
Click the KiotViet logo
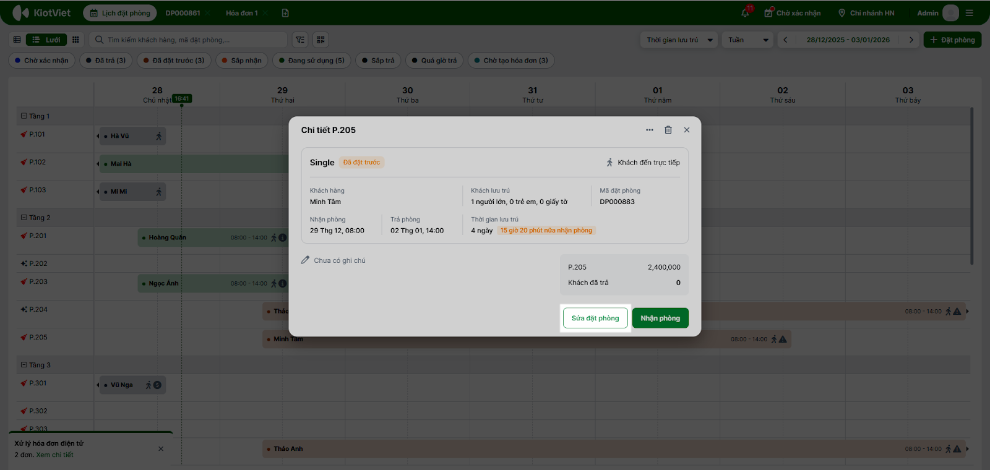click(x=41, y=13)
